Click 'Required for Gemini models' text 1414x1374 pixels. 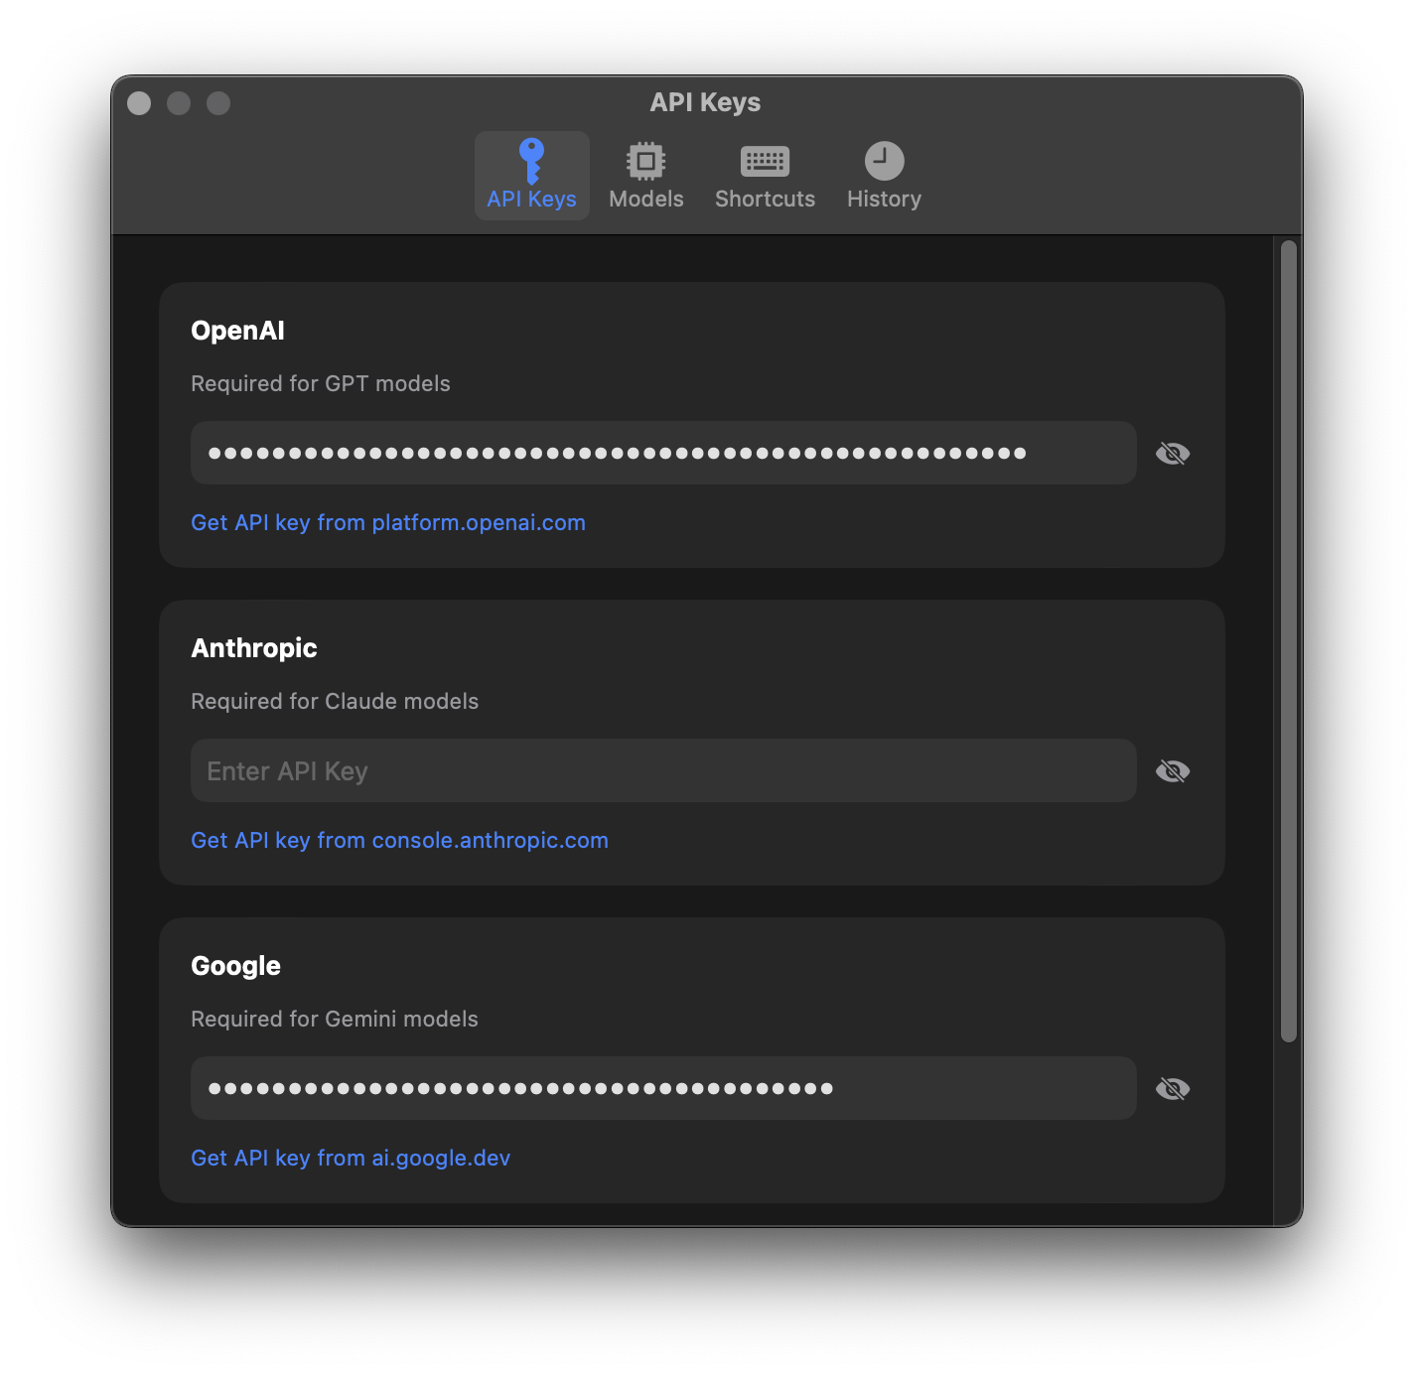tap(335, 1019)
